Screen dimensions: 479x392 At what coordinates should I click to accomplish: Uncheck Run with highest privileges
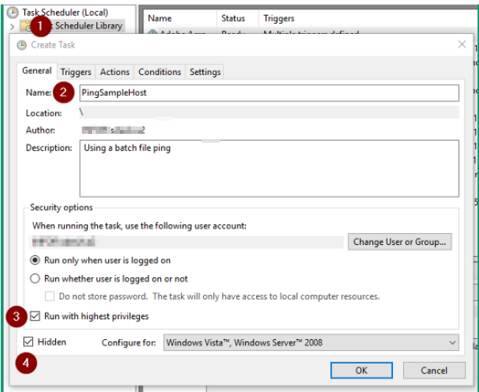[35, 316]
